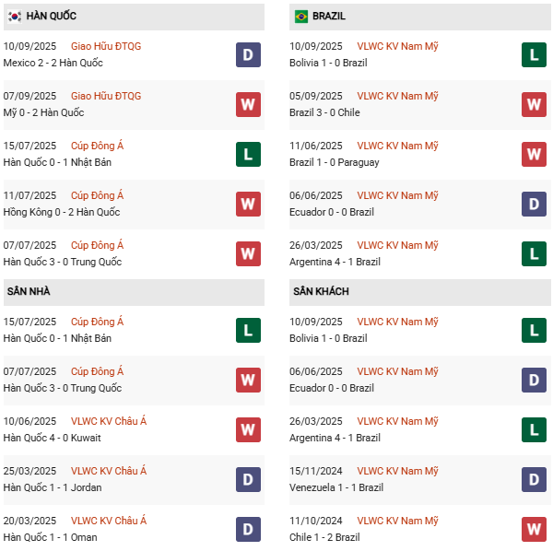Image resolution: width=553 pixels, height=551 pixels.
Task: Click the South Korea flag icon
Action: click(x=14, y=17)
